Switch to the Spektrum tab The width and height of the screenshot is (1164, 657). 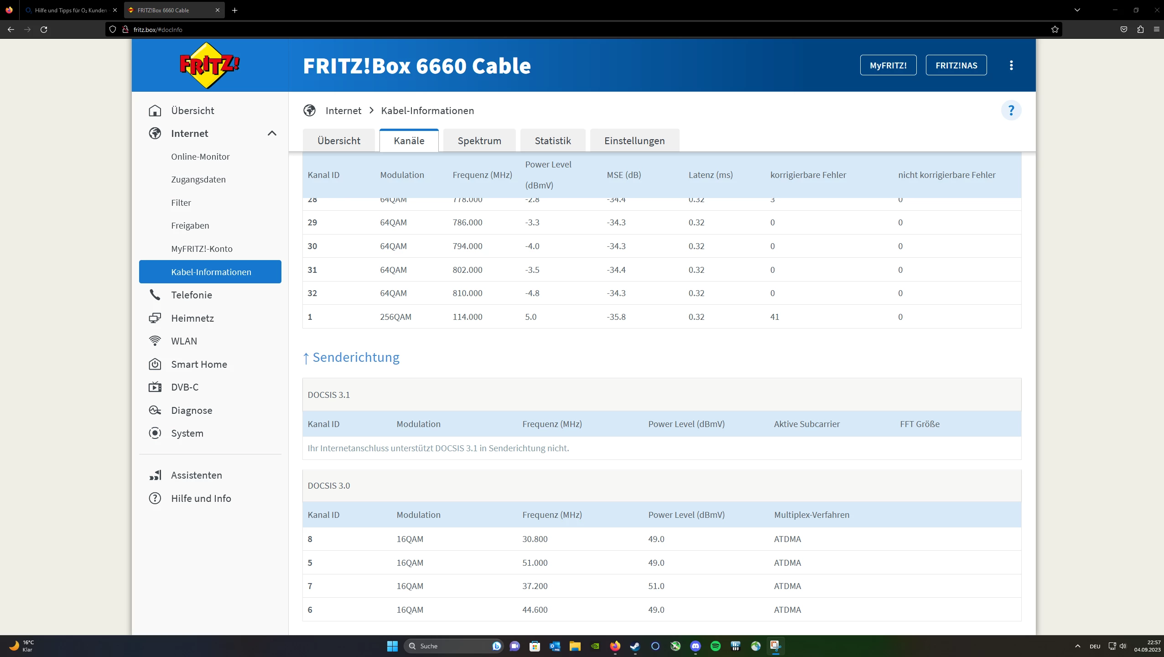(479, 141)
